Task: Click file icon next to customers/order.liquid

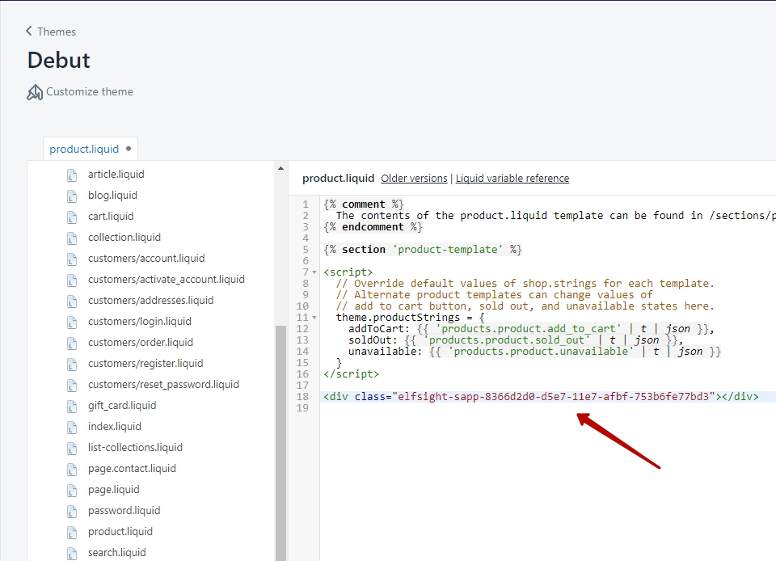Action: click(72, 344)
